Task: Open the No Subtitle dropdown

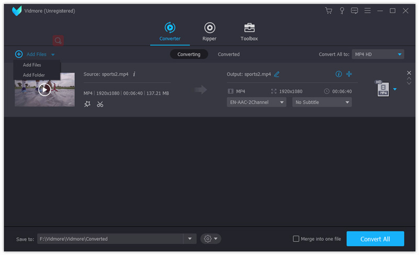Action: tap(322, 102)
